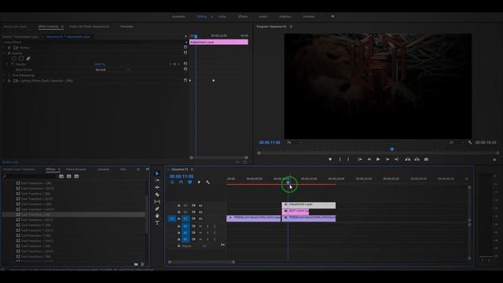Click Add Marker in Program monitor
This screenshot has height=283, width=503.
point(330,159)
